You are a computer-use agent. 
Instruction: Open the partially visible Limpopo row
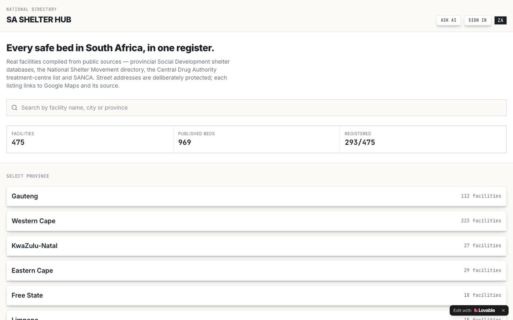click(227, 316)
